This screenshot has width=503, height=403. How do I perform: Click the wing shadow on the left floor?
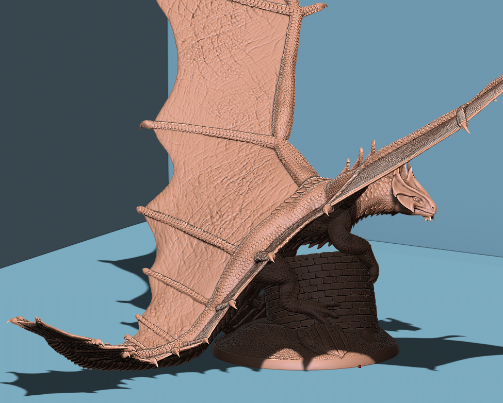129,268
